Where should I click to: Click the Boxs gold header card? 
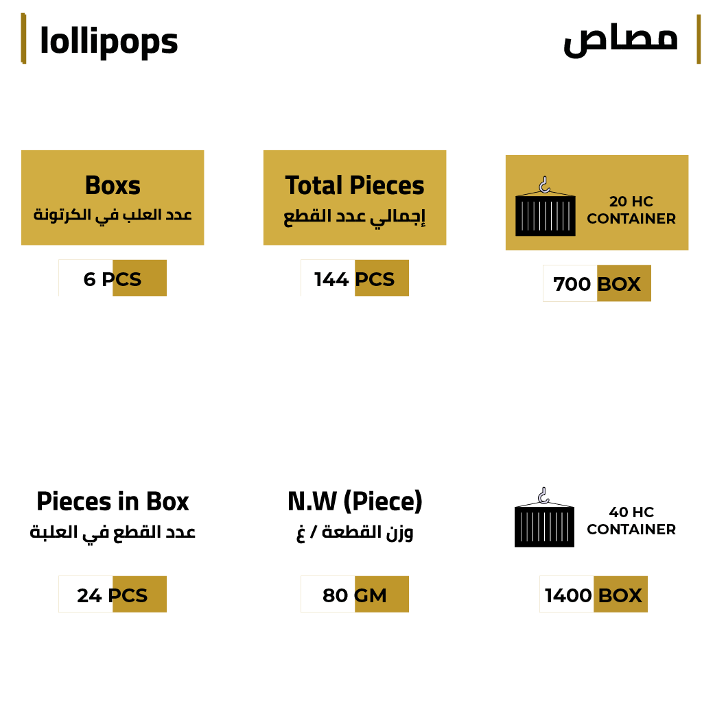point(113,198)
